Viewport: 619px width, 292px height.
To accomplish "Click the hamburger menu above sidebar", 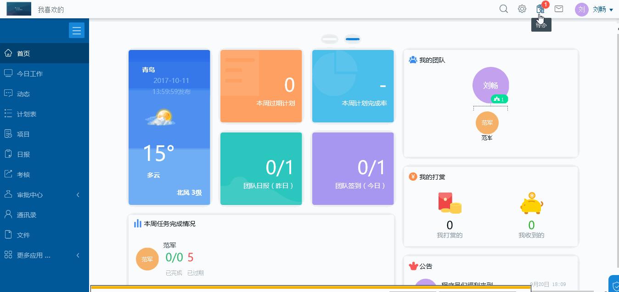I will (77, 30).
